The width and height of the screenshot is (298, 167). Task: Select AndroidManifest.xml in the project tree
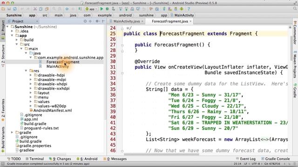[x=53, y=110]
